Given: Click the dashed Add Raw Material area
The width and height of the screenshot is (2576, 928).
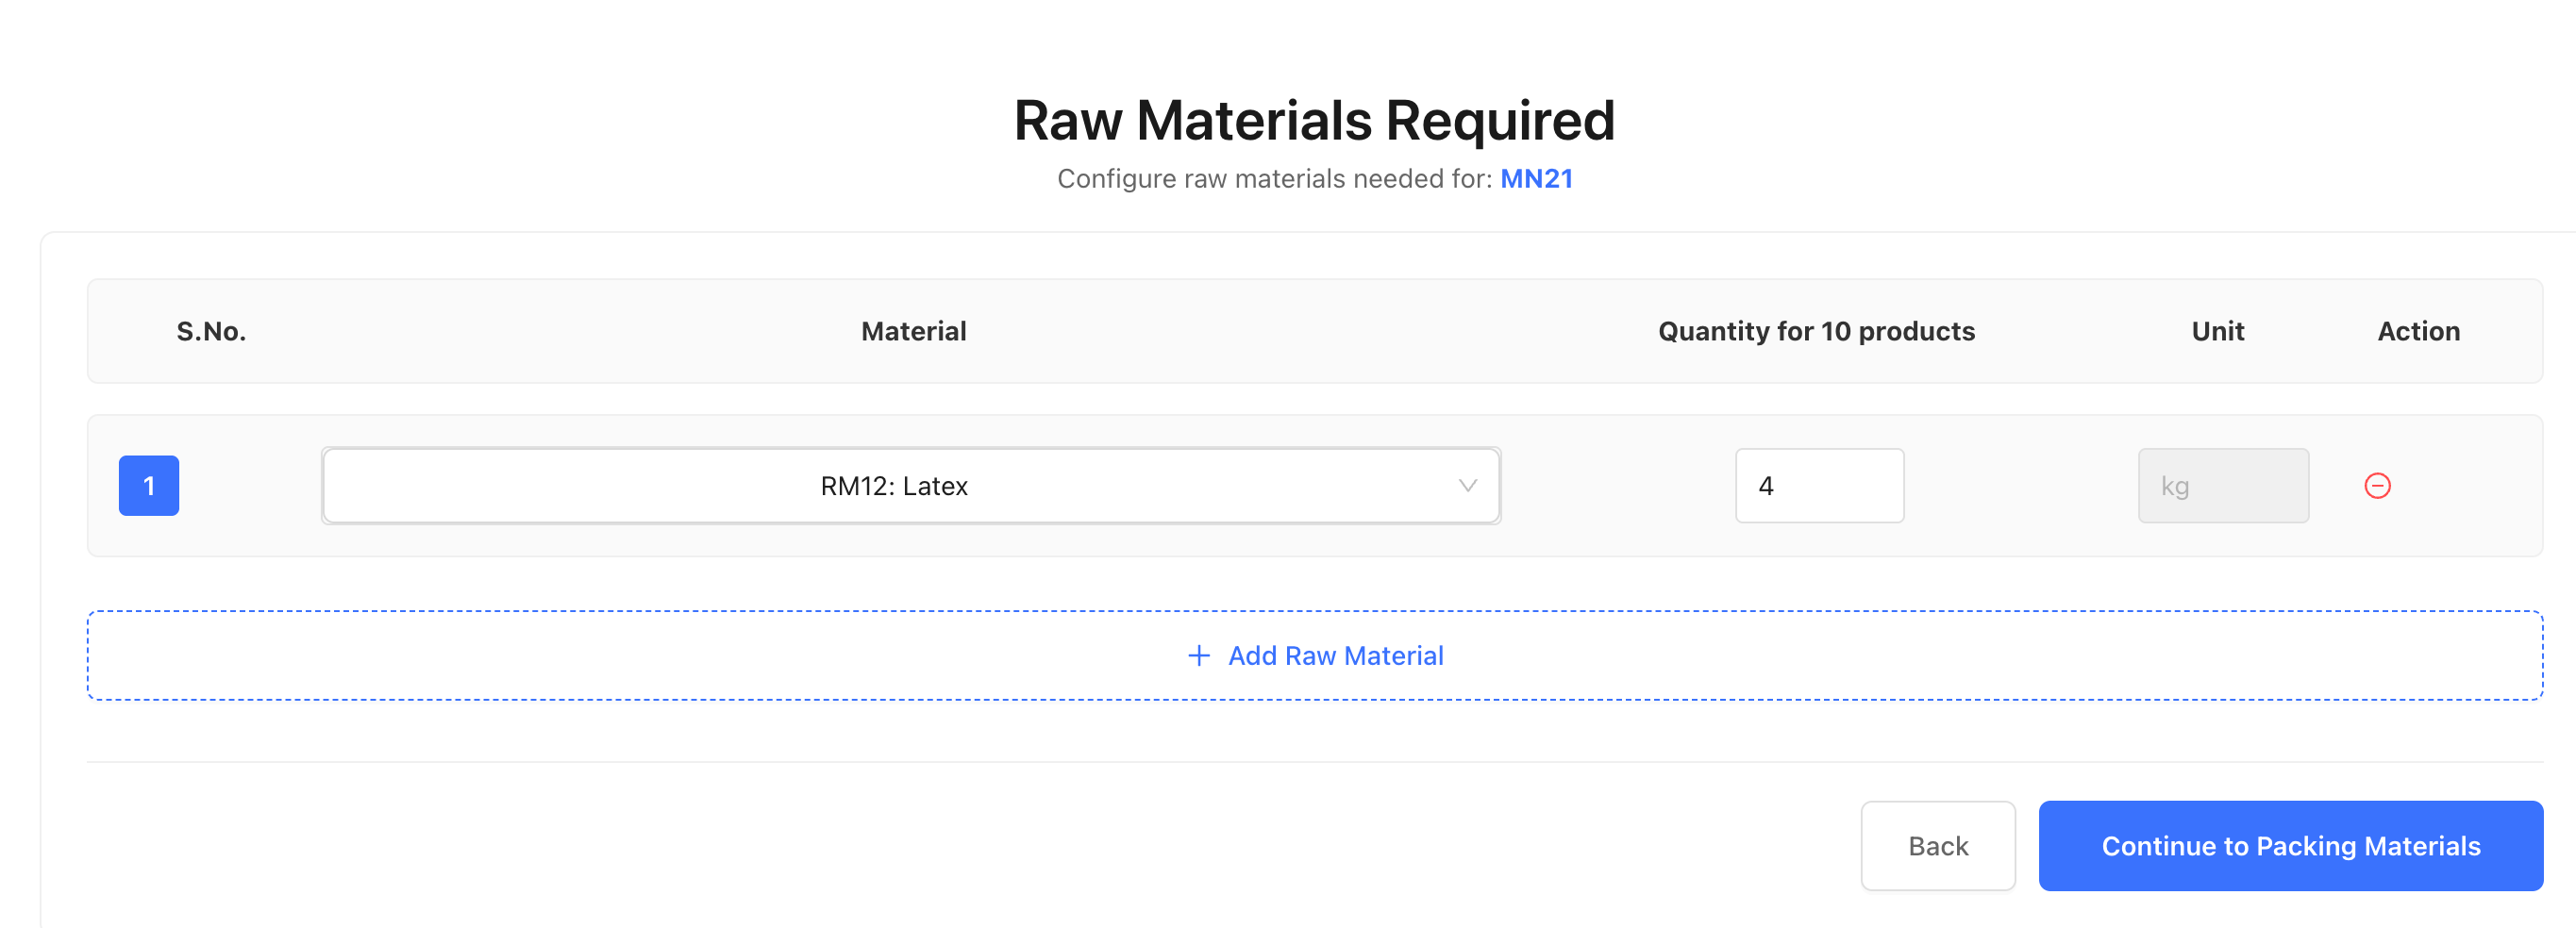Looking at the screenshot, I should tap(1313, 655).
